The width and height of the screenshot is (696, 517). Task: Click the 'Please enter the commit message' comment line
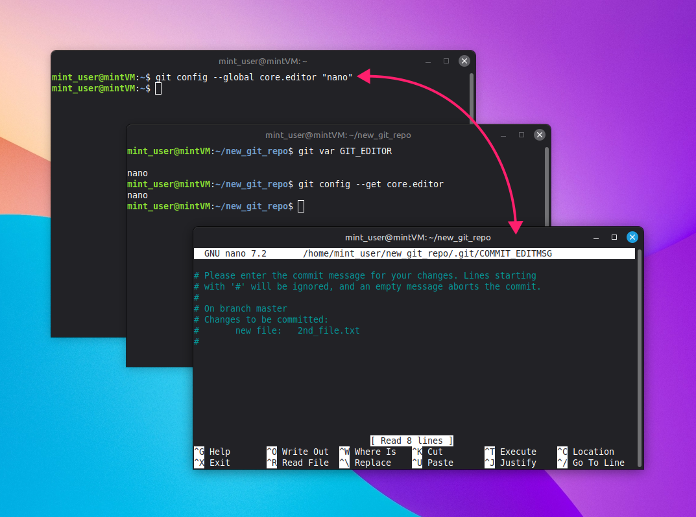click(365, 275)
